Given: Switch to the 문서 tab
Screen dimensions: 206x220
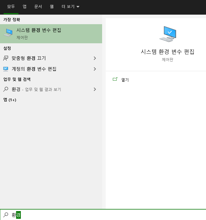Looking at the screenshot, I should tap(38, 7).
